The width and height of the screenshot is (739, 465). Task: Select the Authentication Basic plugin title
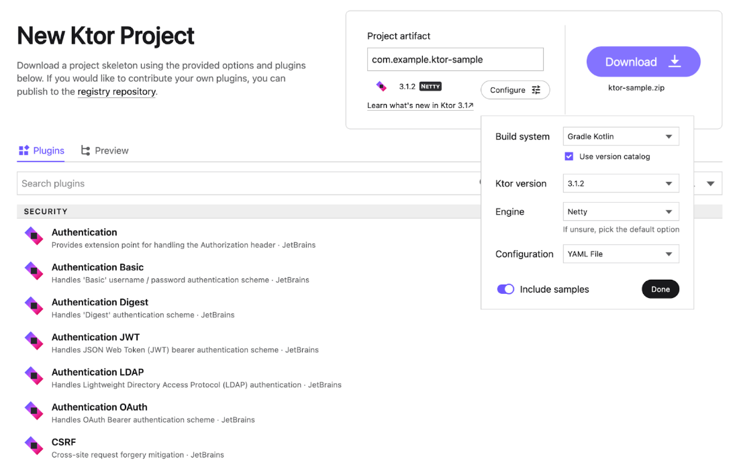coord(97,267)
